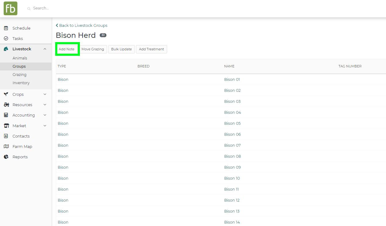This screenshot has height=226, width=386.
Task: Select the Bison 05 name cell
Action: (x=232, y=123)
